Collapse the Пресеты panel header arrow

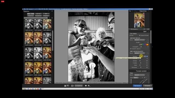[49, 11]
